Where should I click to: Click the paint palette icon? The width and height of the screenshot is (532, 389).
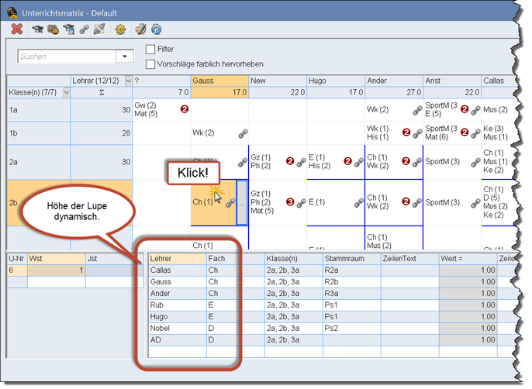[x=141, y=29]
